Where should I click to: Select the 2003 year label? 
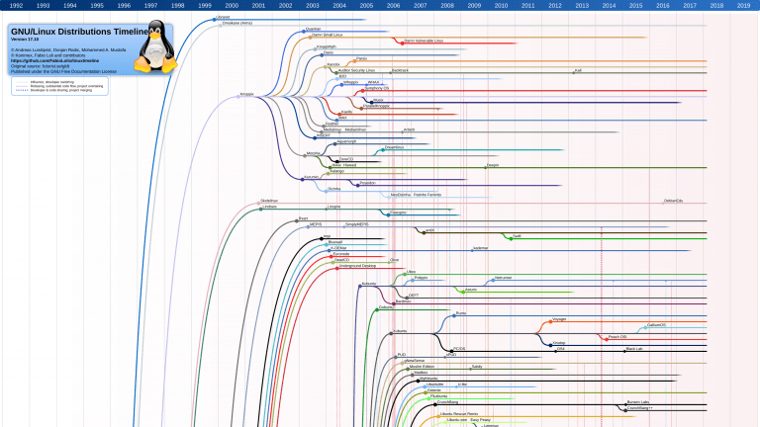[x=312, y=6]
